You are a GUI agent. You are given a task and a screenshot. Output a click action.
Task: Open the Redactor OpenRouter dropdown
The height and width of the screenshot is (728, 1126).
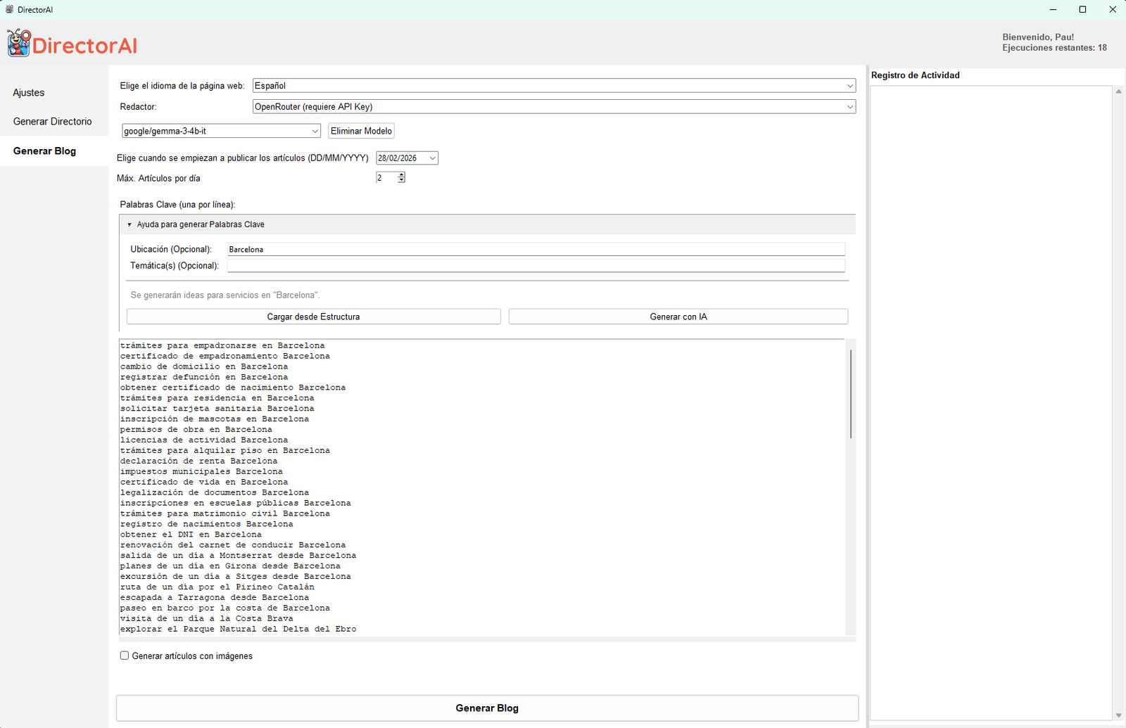[554, 107]
